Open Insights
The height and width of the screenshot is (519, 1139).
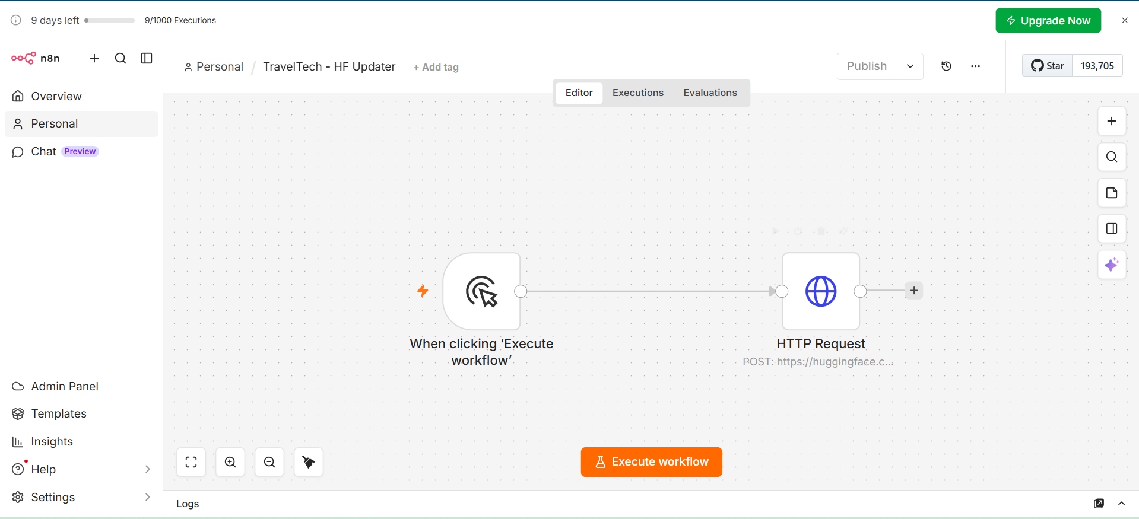(81, 442)
